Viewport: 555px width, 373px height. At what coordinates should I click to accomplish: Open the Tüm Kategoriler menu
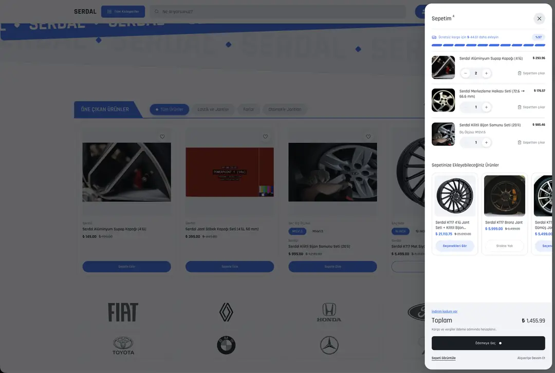(123, 12)
